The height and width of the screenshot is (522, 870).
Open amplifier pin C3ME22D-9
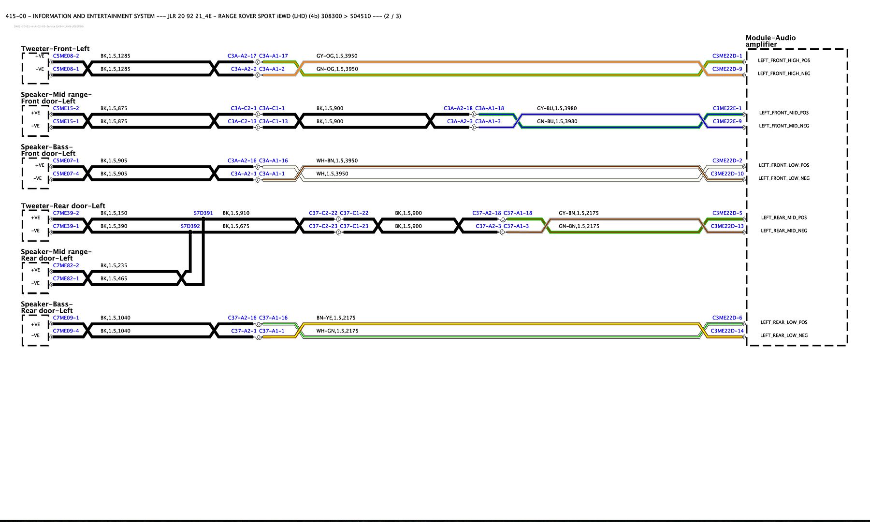pyautogui.click(x=727, y=69)
